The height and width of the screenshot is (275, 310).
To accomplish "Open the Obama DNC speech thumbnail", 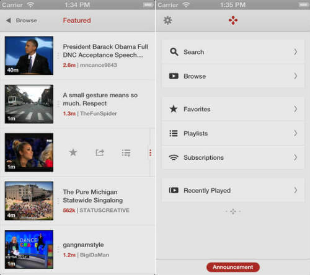I will pos(29,56).
